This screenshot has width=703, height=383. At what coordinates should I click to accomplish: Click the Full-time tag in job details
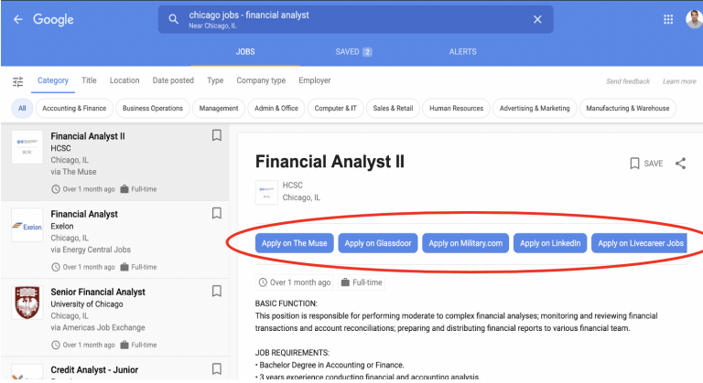tap(362, 282)
